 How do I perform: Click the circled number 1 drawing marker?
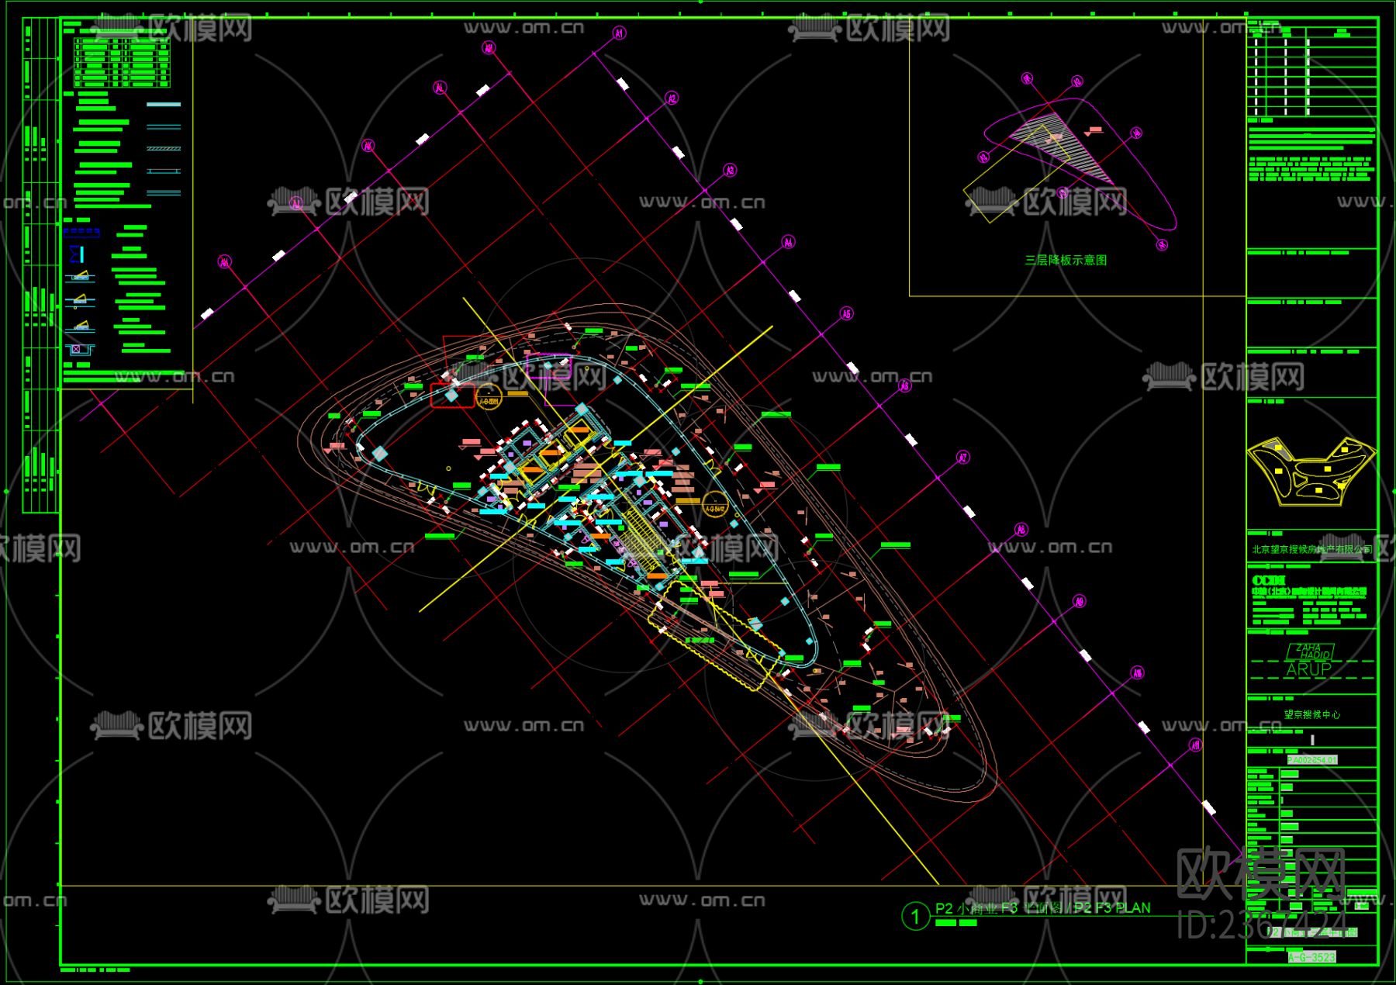coord(915,917)
